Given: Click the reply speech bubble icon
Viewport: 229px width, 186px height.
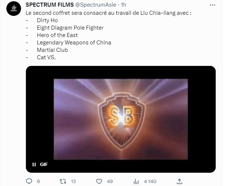Looking at the screenshot, I should [29, 181].
